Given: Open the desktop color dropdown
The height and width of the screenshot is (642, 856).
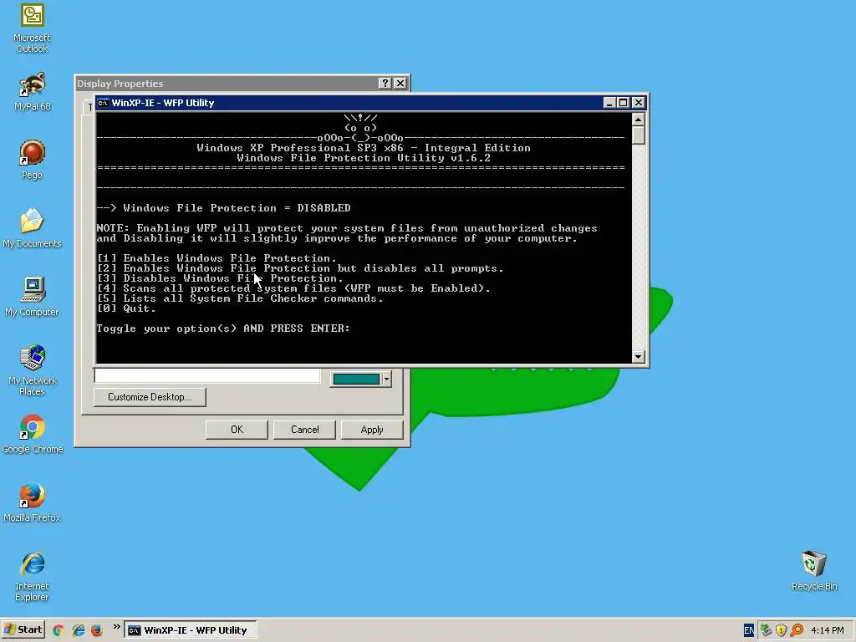Looking at the screenshot, I should 386,379.
